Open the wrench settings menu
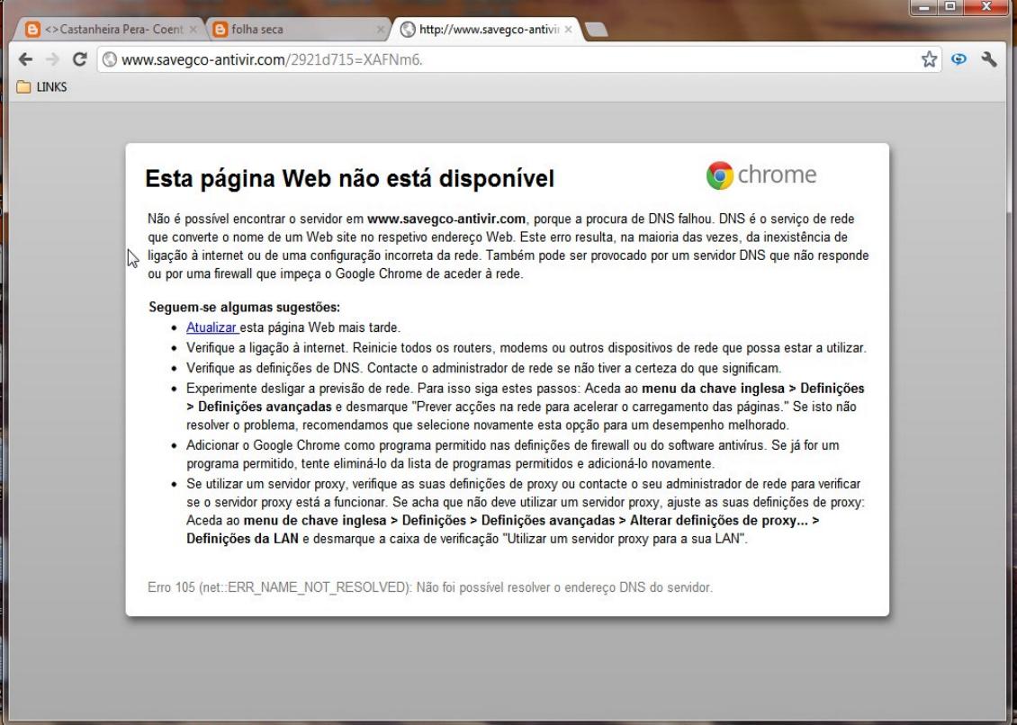 [988, 59]
